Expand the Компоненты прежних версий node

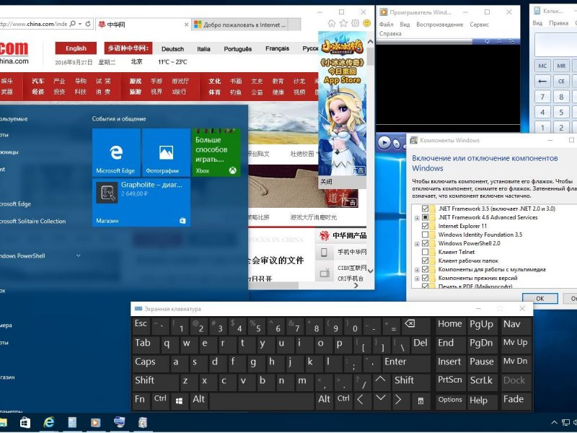[x=417, y=279]
